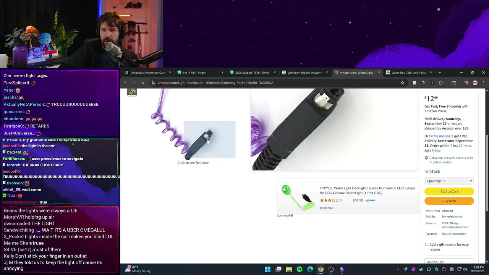Image resolution: width=489 pixels, height=275 pixels.
Task: Stop loading the Amazon page
Action: (x=142, y=82)
